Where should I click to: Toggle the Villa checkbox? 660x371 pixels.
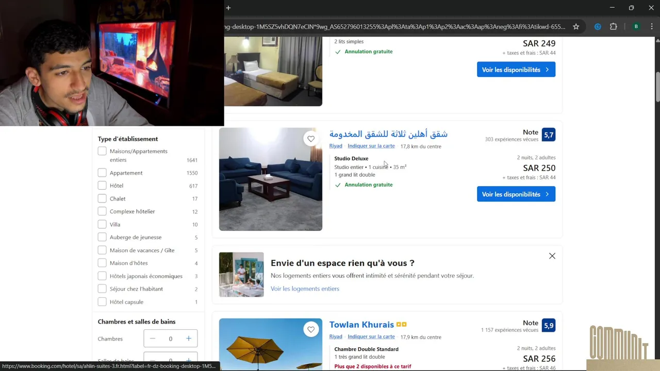(102, 224)
